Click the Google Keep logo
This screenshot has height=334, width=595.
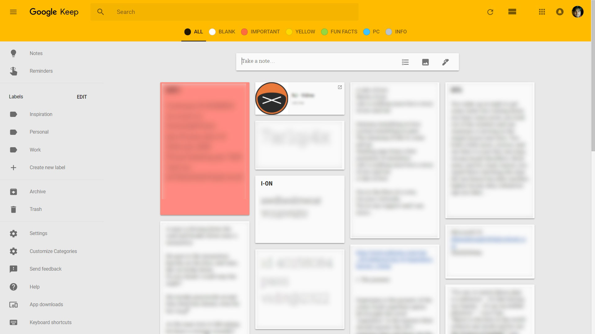click(54, 12)
